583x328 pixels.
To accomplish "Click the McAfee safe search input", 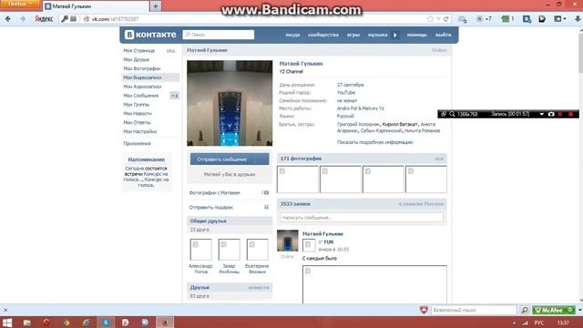I will click(x=474, y=310).
